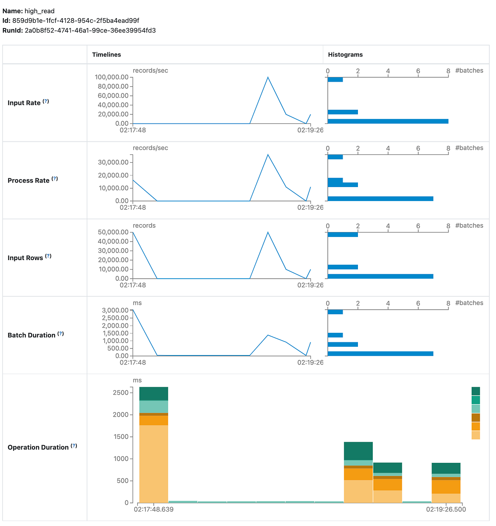Image resolution: width=496 pixels, height=526 pixels.
Task: Click the Input Rows help icon
Action: [48, 256]
